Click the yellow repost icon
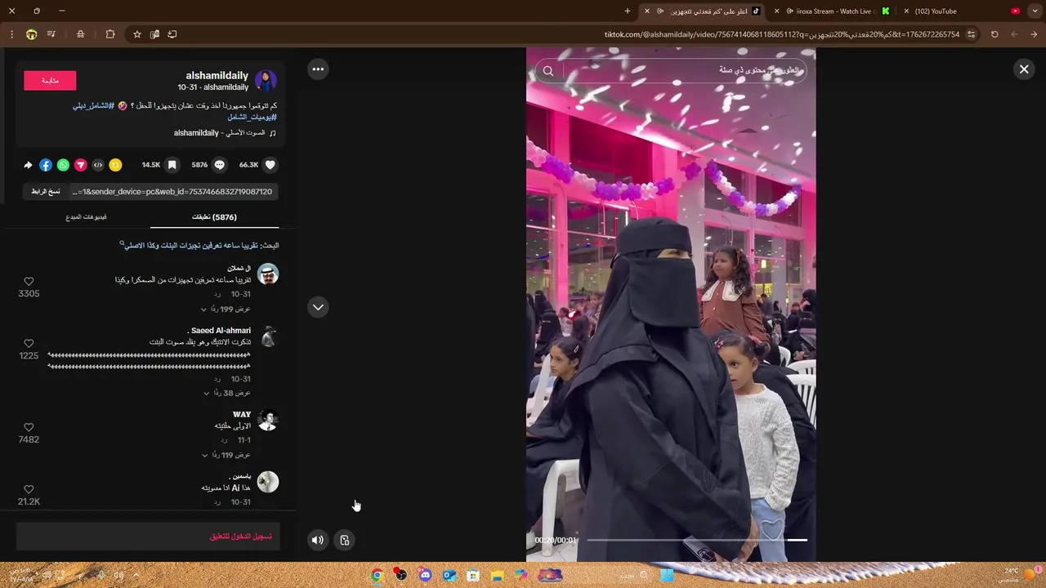The image size is (1046, 588). (x=115, y=165)
